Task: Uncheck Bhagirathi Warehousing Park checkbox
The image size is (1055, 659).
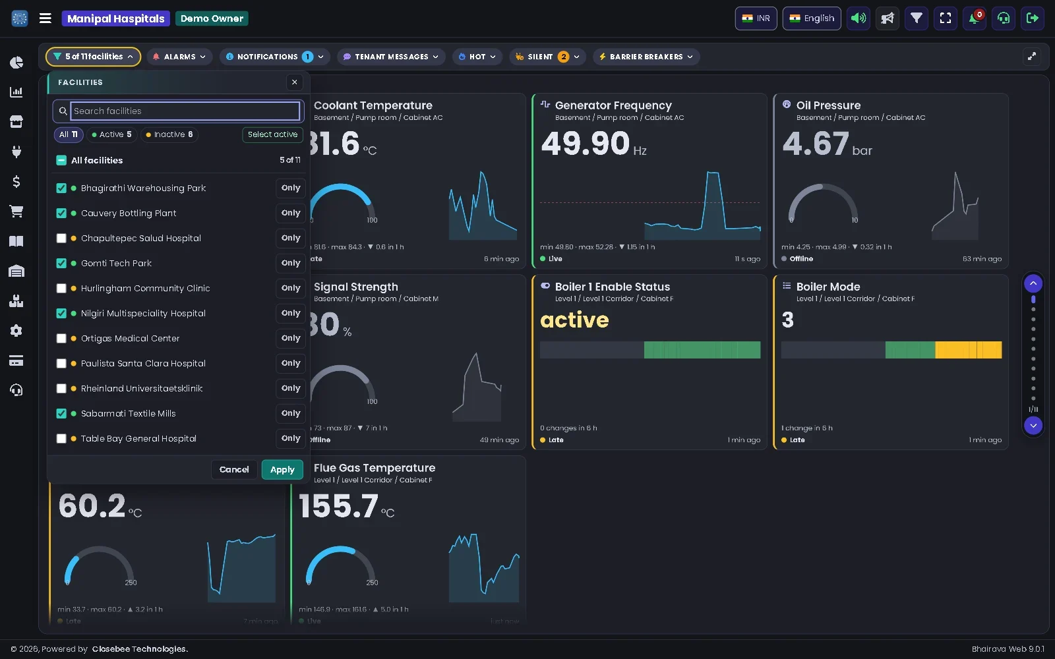Action: click(x=61, y=188)
